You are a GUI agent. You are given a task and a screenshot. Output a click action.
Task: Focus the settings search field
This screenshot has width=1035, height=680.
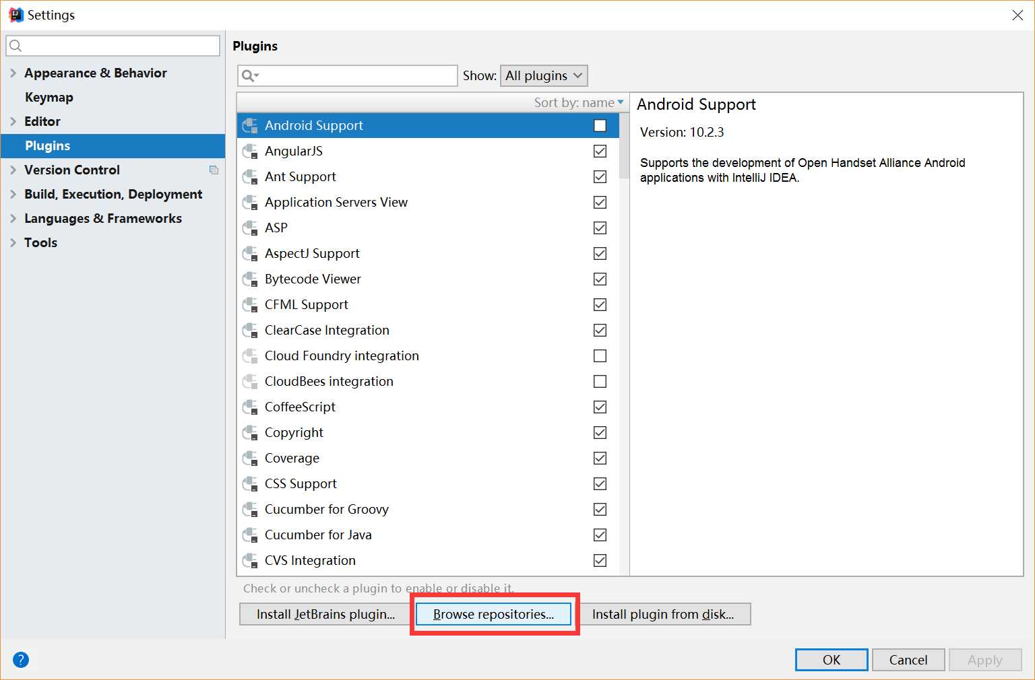click(113, 46)
